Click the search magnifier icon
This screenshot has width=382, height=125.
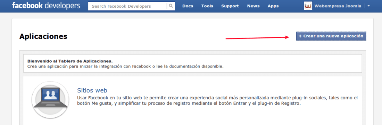coord(171,6)
